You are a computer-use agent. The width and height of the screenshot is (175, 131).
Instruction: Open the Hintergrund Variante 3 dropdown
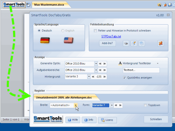coord(89,77)
